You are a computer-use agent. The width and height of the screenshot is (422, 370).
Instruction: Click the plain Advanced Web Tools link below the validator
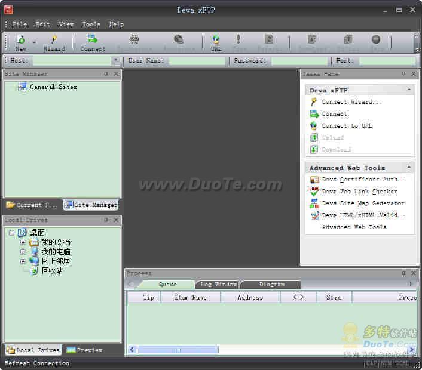pos(354,227)
